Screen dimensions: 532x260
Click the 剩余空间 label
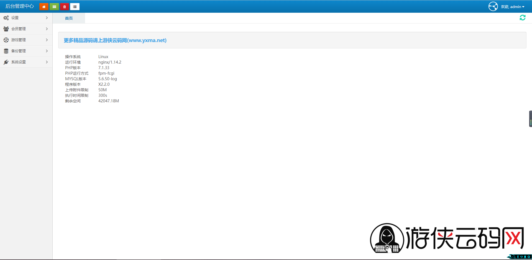73,101
